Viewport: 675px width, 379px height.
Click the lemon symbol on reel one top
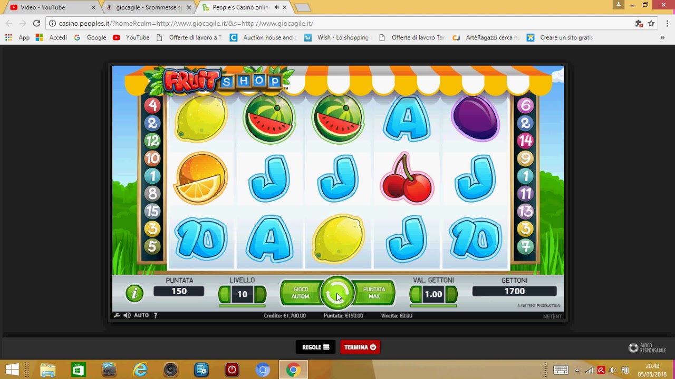(x=200, y=119)
